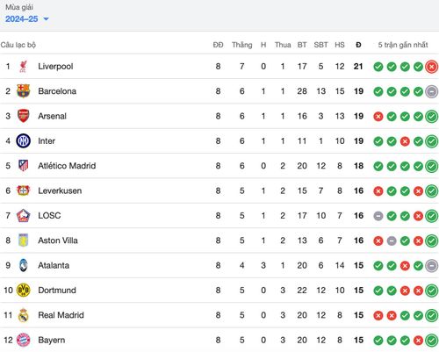The width and height of the screenshot is (439, 352).
Task: Click the LOSC team name
Action: pyautogui.click(x=49, y=216)
